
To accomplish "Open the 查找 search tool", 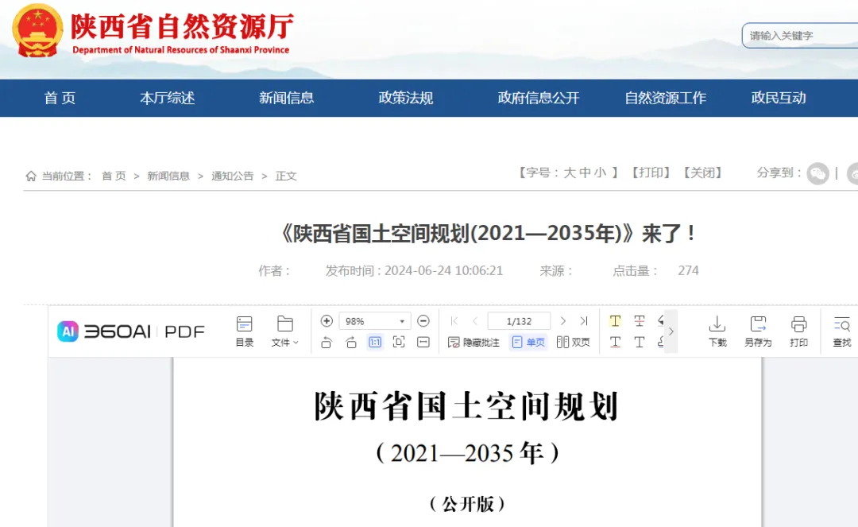I will coord(841,331).
